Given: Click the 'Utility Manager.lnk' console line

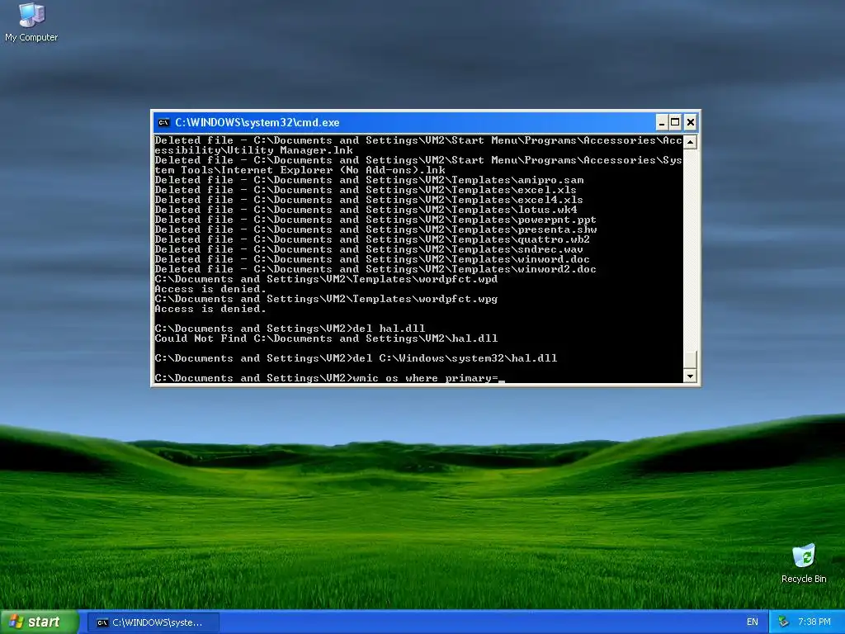Looking at the screenshot, I should pos(254,150).
